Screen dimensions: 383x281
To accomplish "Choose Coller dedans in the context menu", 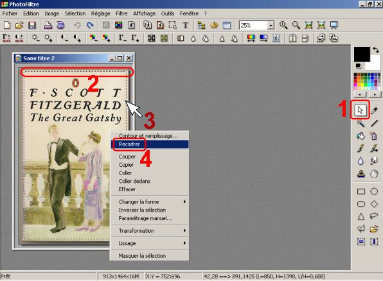I will [150, 181].
